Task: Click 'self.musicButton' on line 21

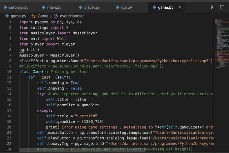Action: point(55,132)
